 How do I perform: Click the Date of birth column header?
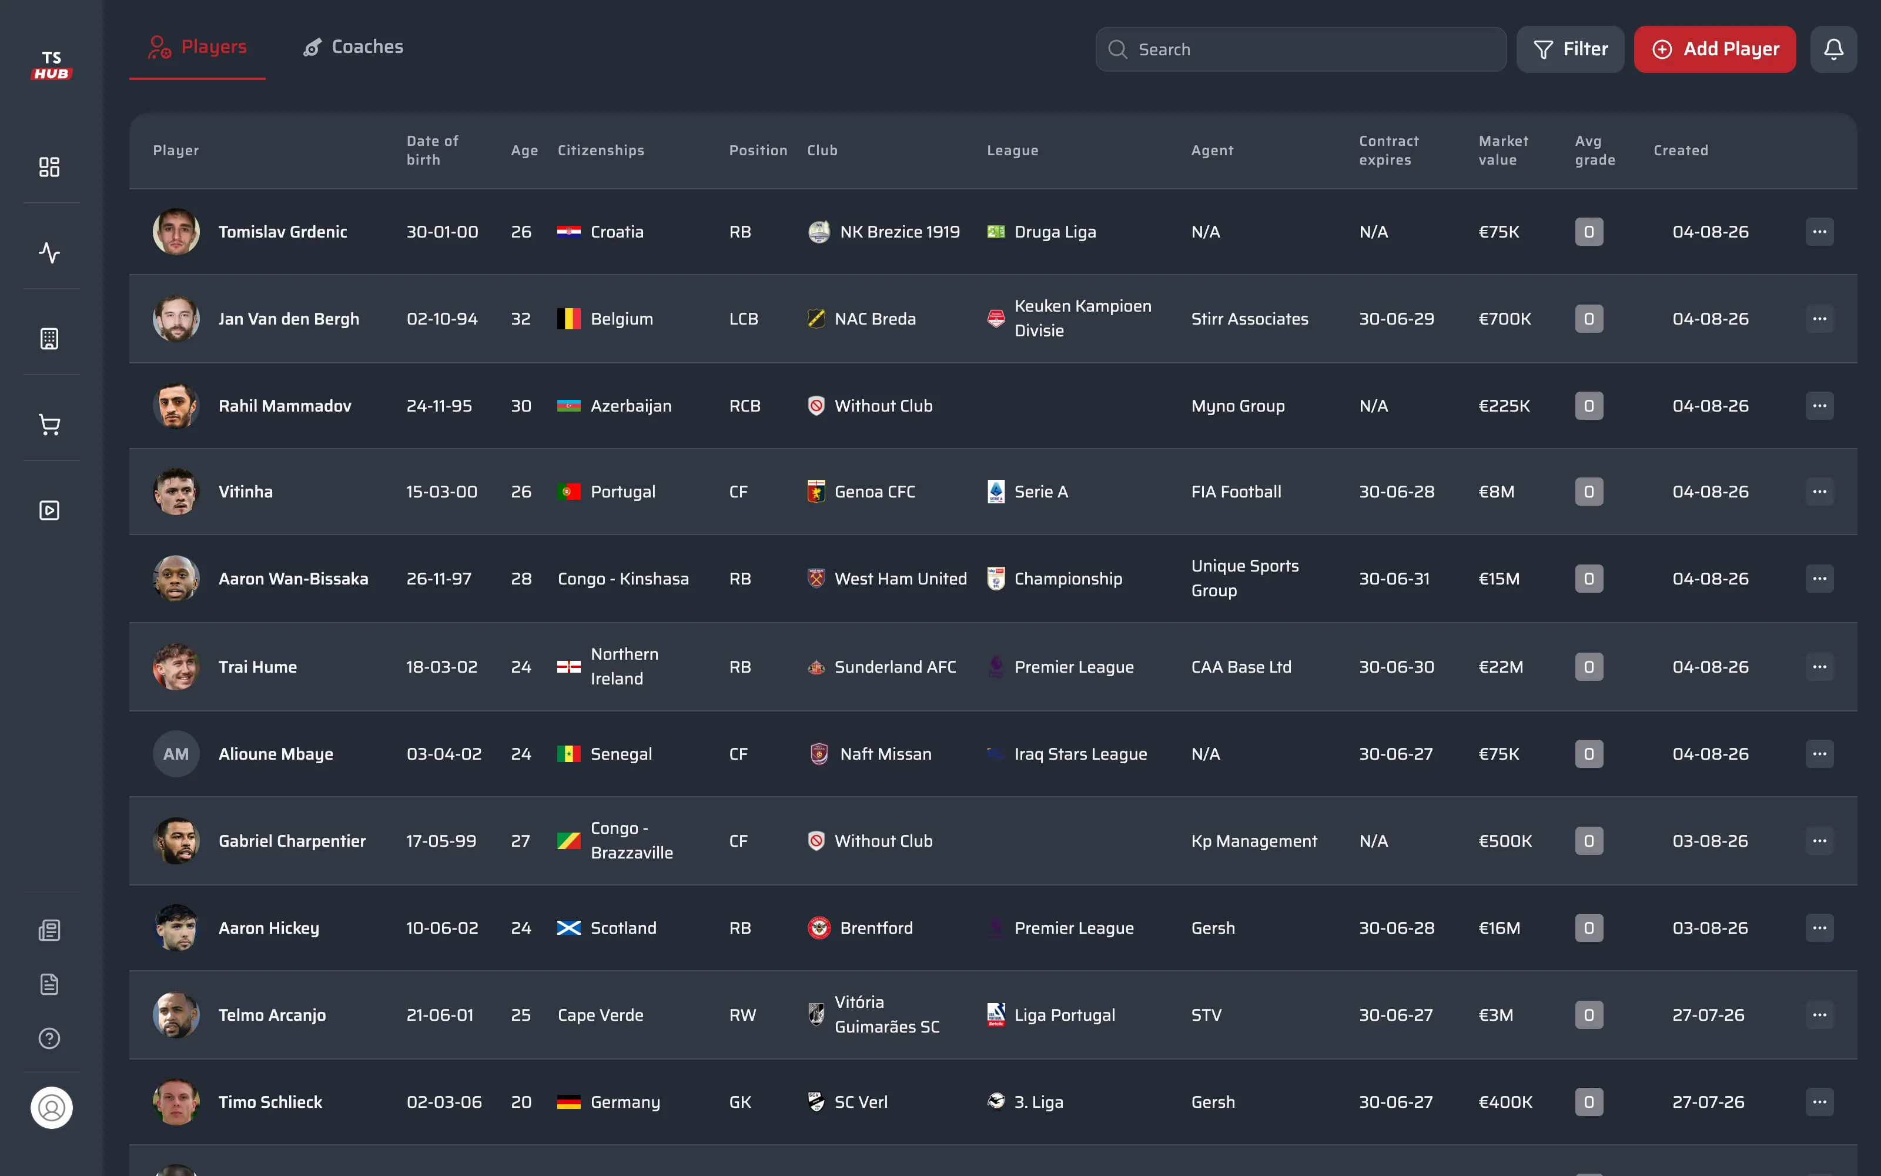point(432,150)
